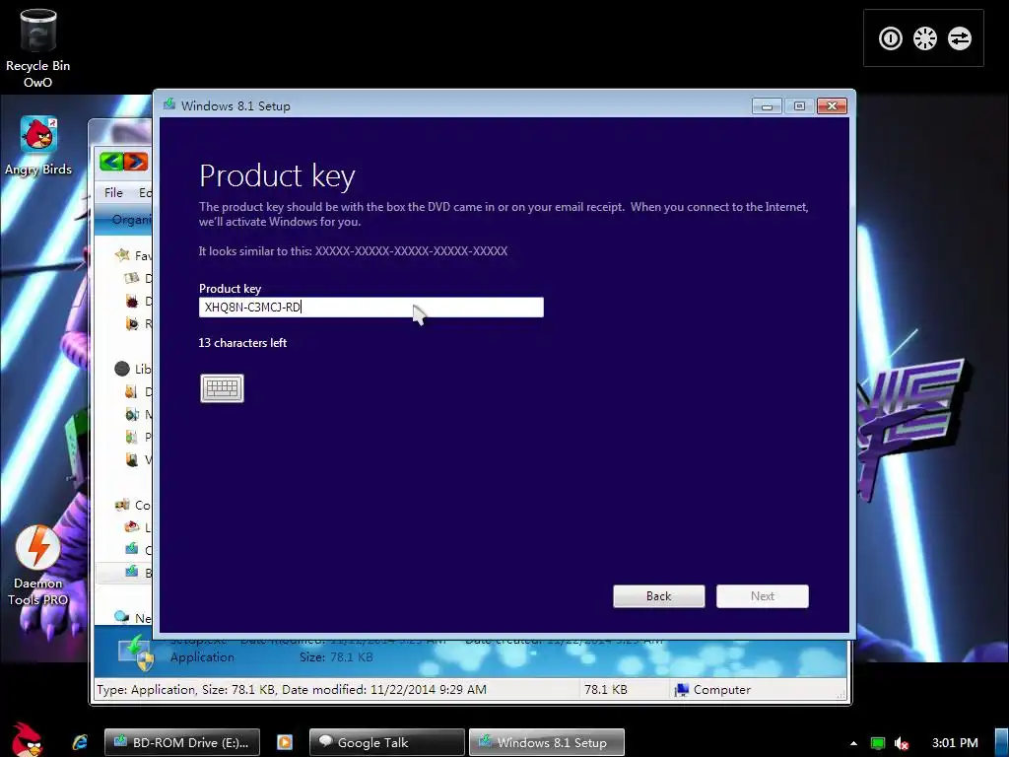
Task: Click the brightness sun icon in widget
Action: click(x=924, y=38)
